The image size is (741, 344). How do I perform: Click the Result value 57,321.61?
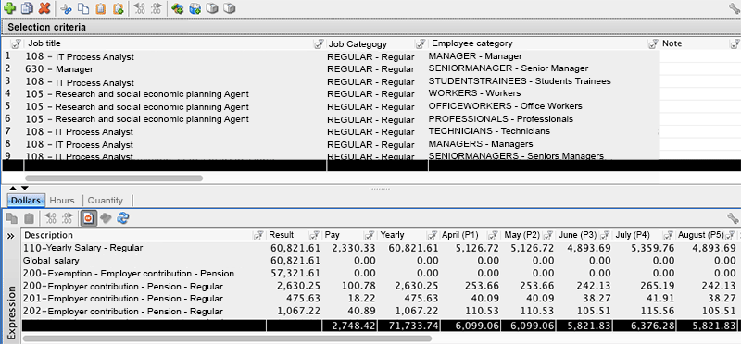click(x=295, y=273)
